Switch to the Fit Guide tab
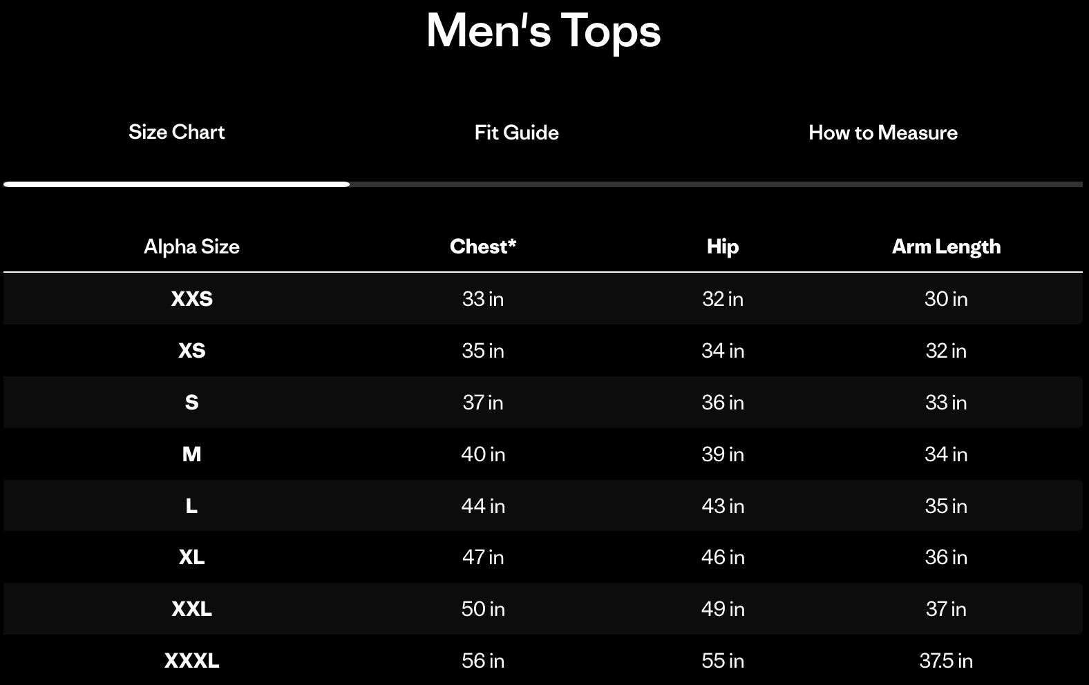 click(515, 133)
